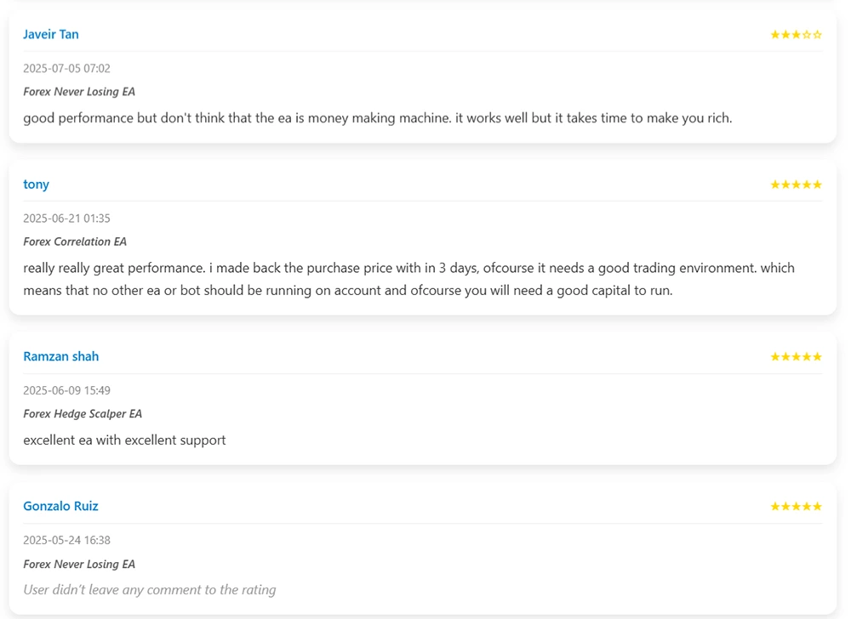
Task: Click Ramzan shah's five-star rating
Action: pos(796,357)
